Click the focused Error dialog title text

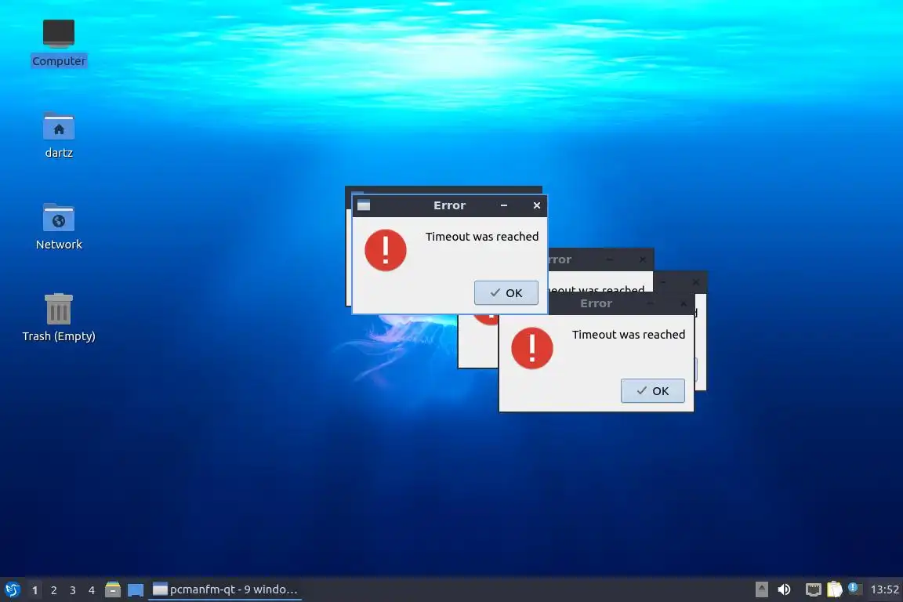[449, 205]
